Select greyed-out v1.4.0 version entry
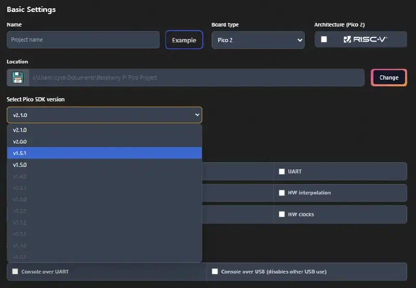Screen dimensions: 416x288 [x=105, y=176]
